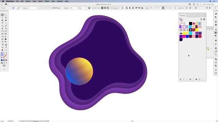Toggle Constrain Width and Height Proportions
The image size is (218, 122).
click(x=163, y=8)
